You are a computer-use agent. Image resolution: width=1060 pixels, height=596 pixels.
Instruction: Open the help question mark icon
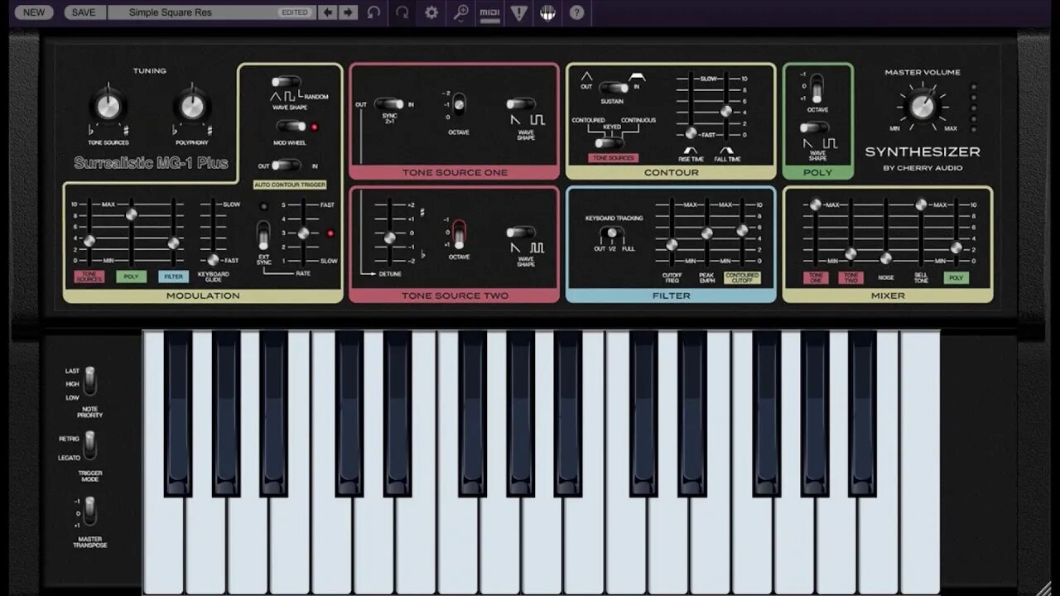tap(576, 12)
